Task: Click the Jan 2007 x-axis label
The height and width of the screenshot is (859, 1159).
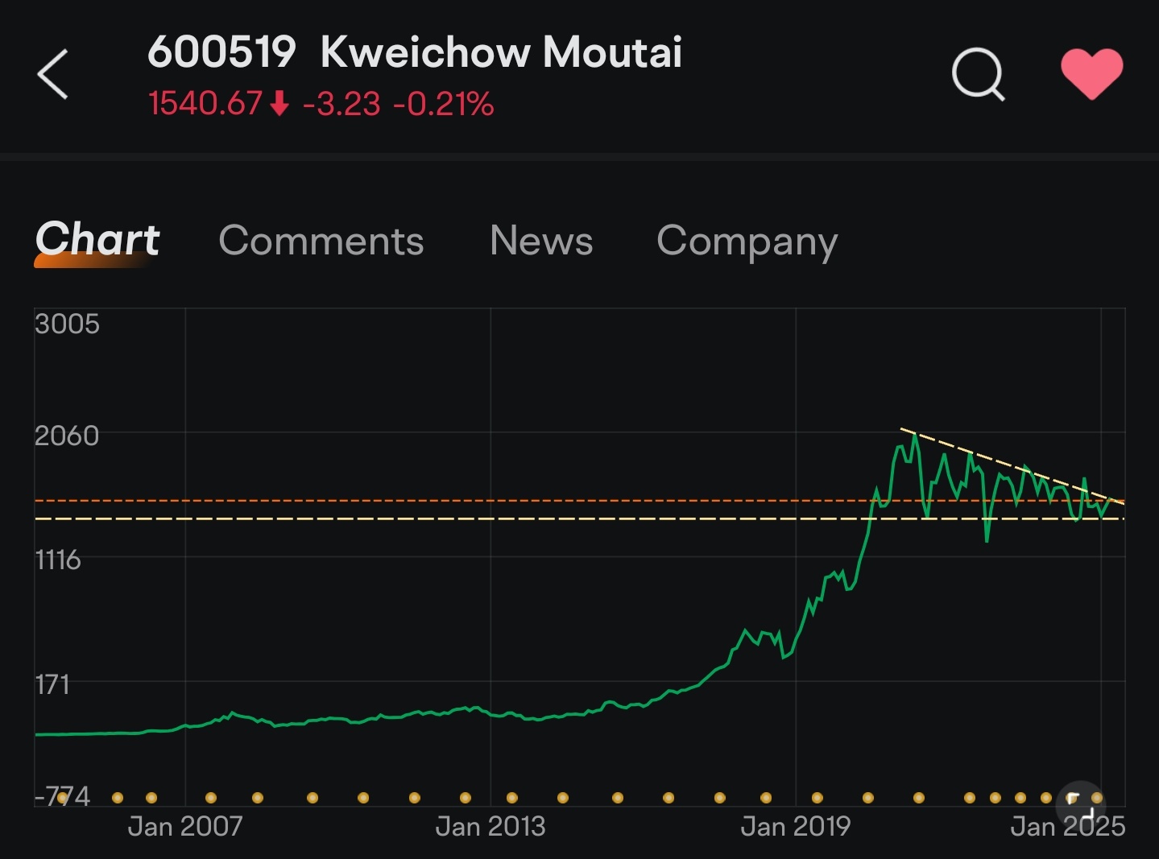Action: pos(185,827)
